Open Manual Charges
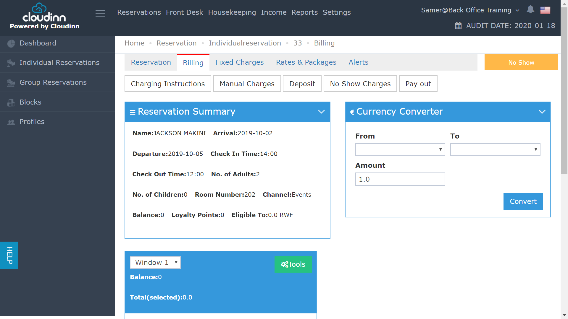This screenshot has width=568, height=319. pyautogui.click(x=247, y=84)
